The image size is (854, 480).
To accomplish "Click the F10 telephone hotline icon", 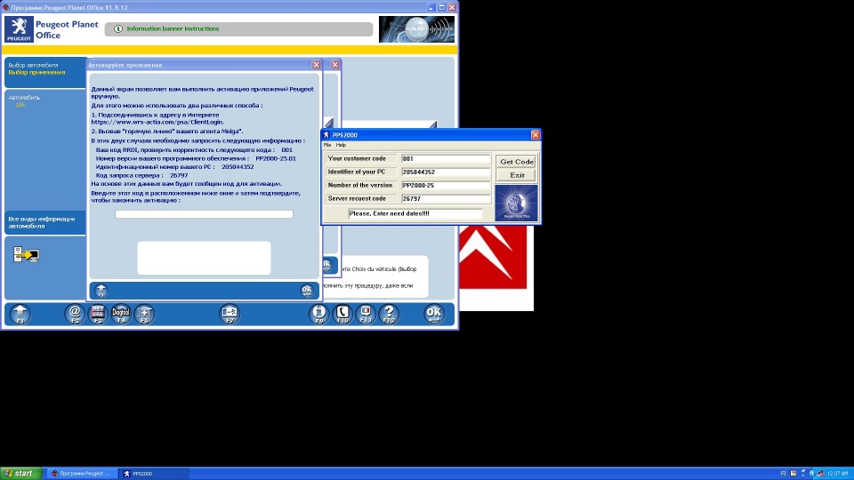I will 342,314.
